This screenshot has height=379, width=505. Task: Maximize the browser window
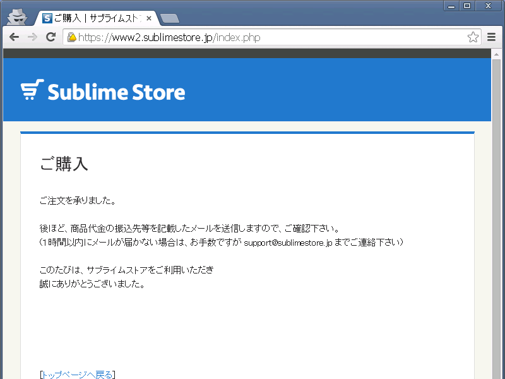(x=467, y=6)
